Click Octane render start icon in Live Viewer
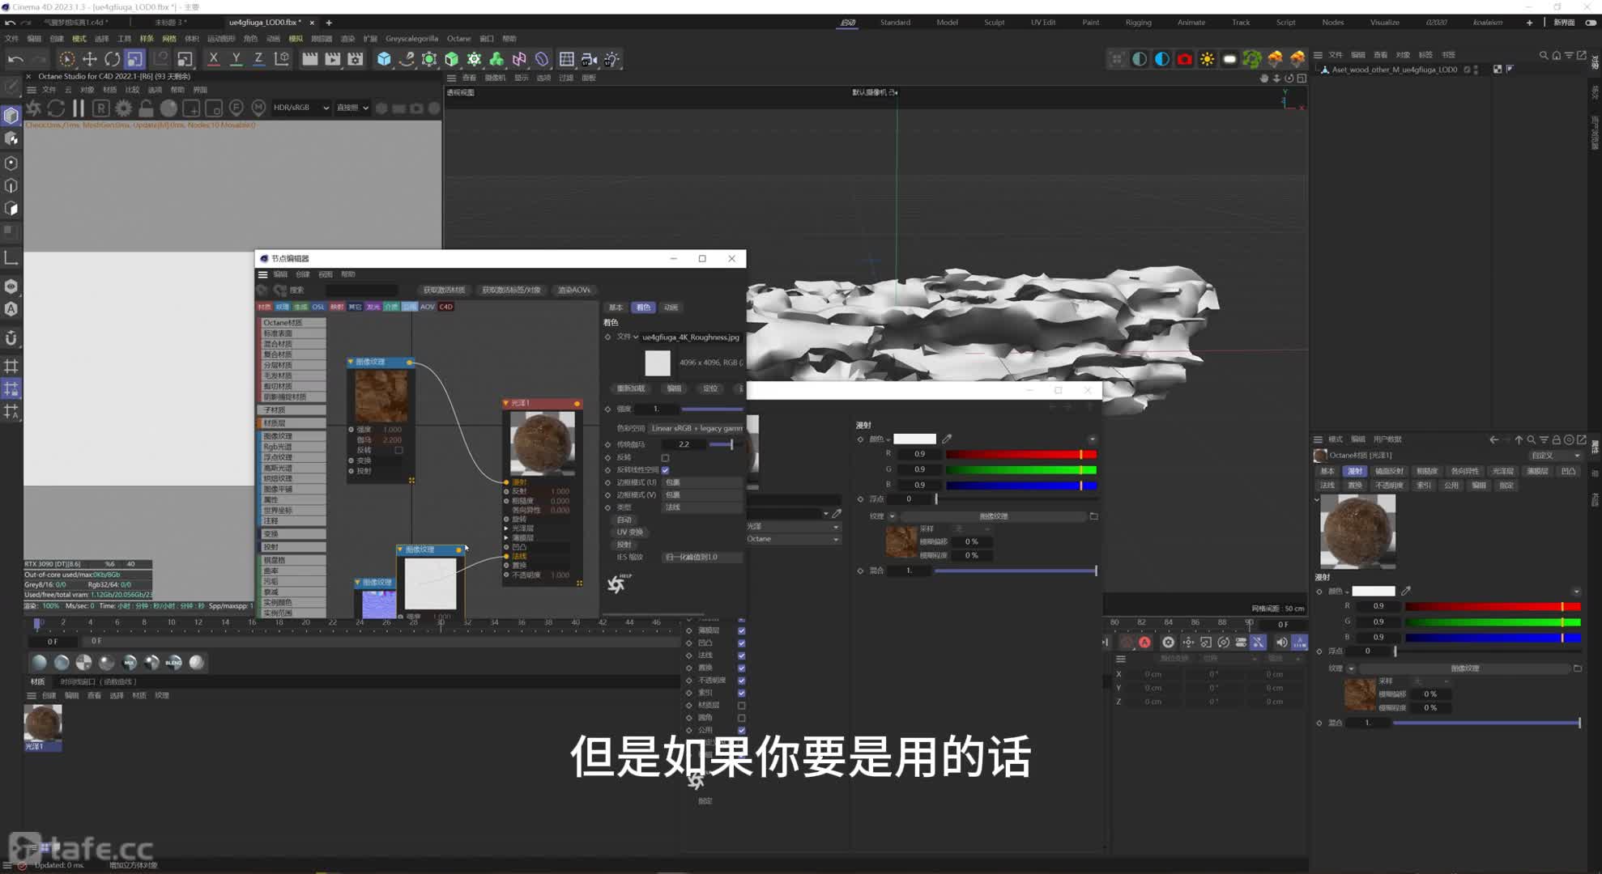Viewport: 1602px width, 874px height. pyautogui.click(x=34, y=108)
